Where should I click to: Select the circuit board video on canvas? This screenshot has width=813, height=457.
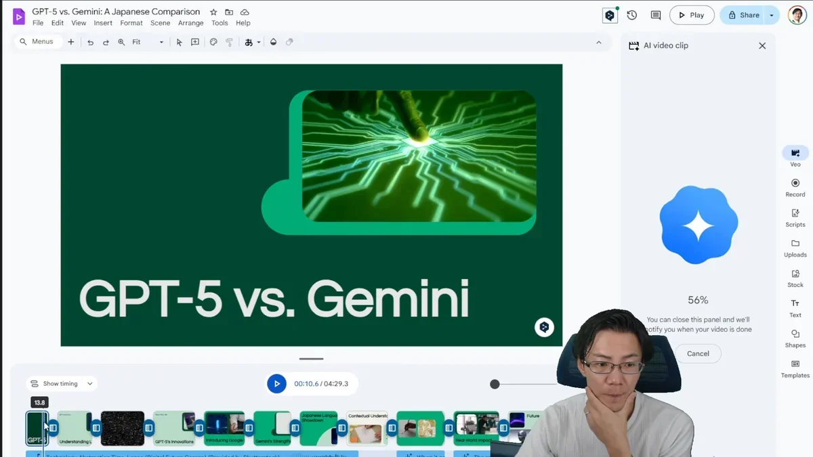(x=419, y=156)
